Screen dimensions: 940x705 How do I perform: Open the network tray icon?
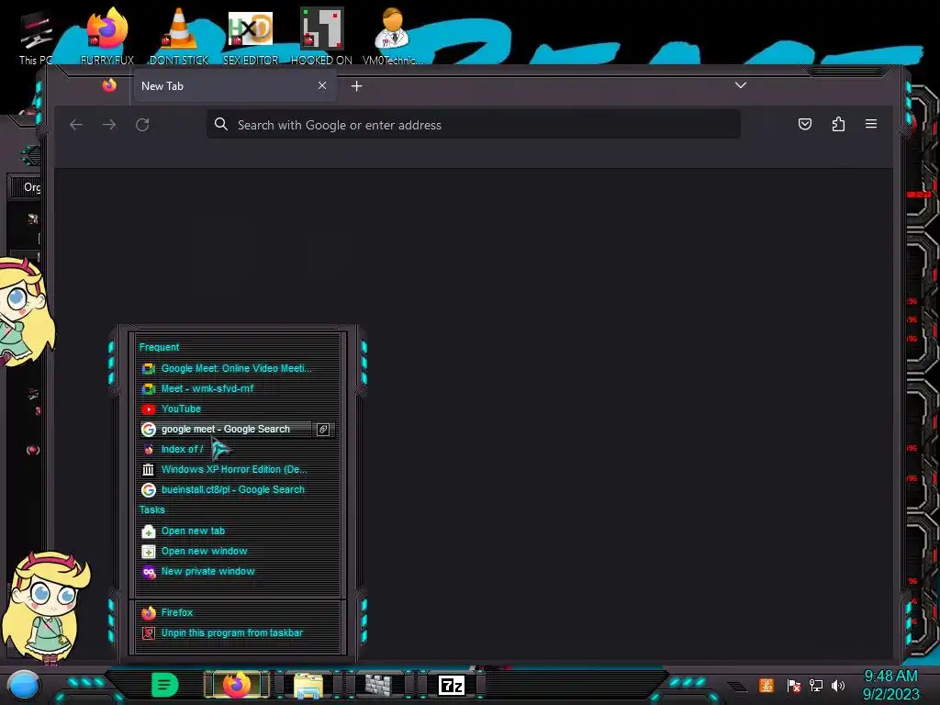tap(815, 685)
